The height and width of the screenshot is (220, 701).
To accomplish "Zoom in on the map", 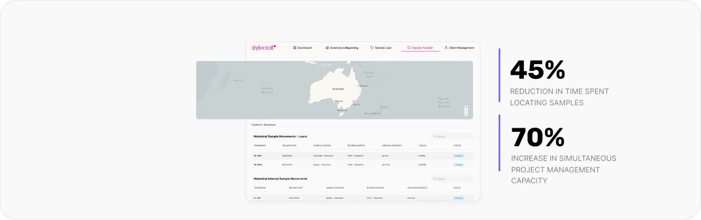I will [466, 107].
